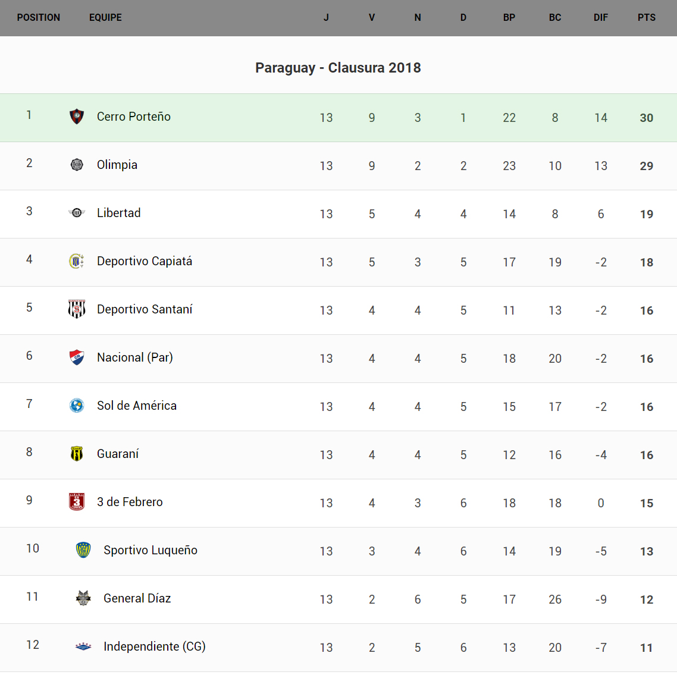Click the POSITION column header

tap(39, 18)
